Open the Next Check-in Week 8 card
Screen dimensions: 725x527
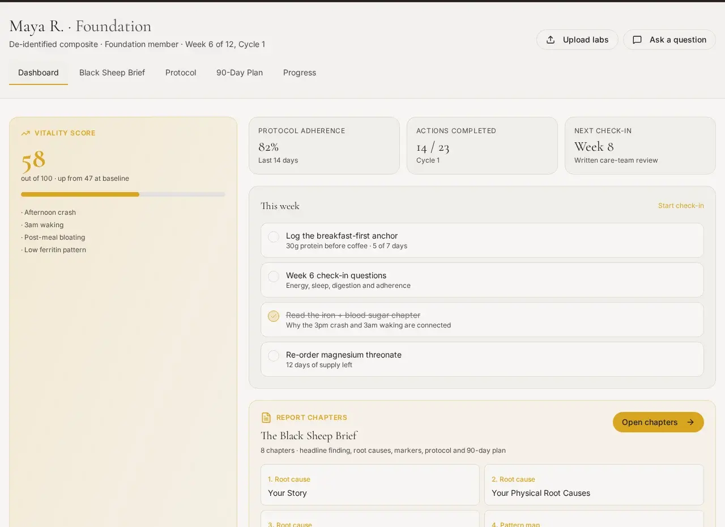click(640, 146)
